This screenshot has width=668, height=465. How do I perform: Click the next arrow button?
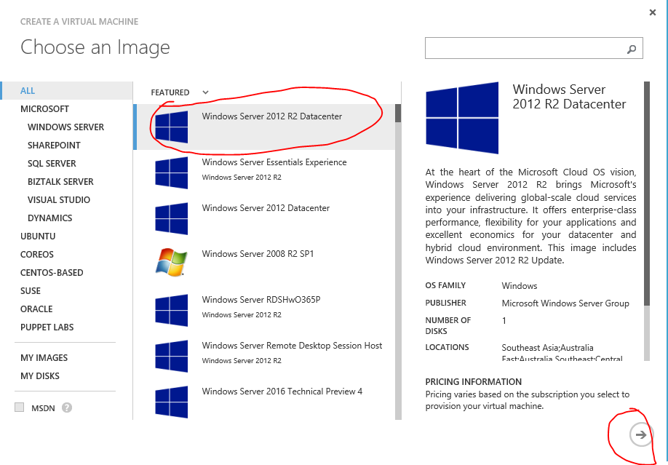(x=640, y=434)
